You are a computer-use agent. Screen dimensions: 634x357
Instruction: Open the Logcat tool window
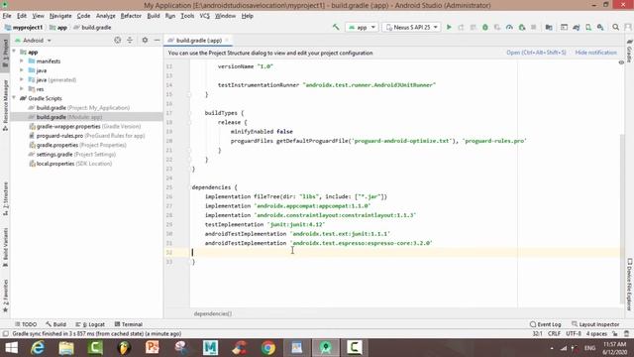coord(90,324)
